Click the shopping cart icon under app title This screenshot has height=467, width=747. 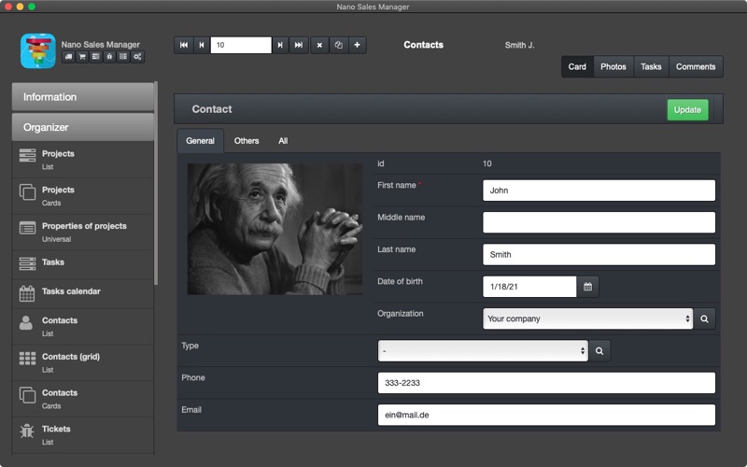point(82,57)
